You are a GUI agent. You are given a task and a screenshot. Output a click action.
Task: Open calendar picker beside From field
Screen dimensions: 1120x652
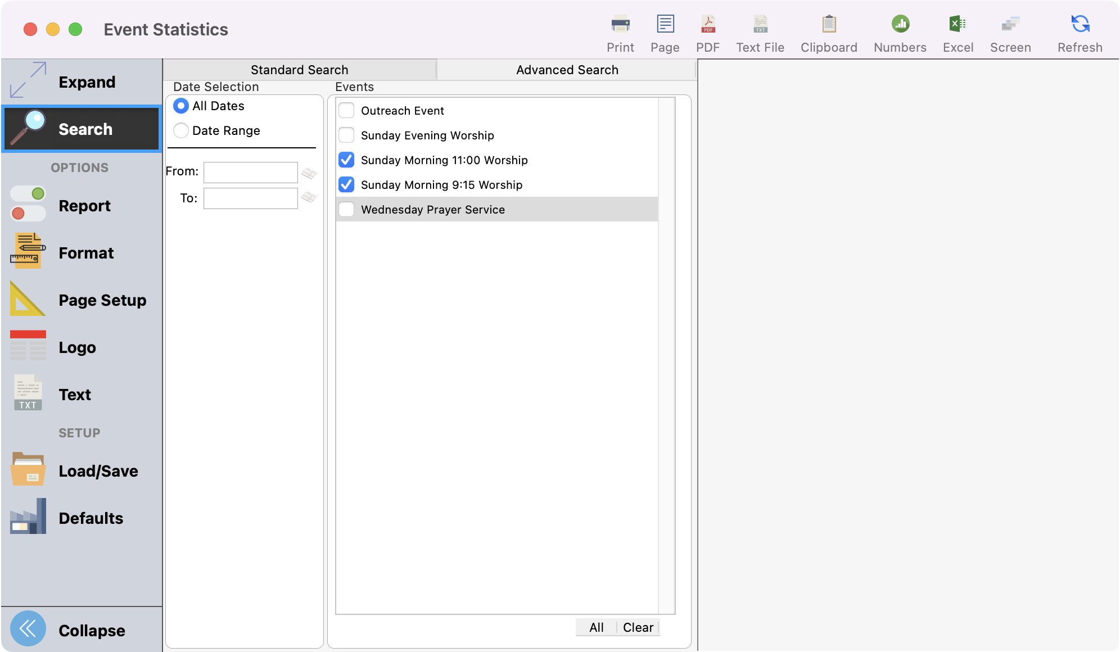[309, 173]
